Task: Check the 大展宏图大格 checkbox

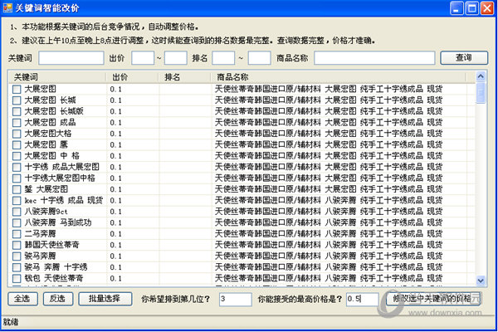Action: (17, 134)
